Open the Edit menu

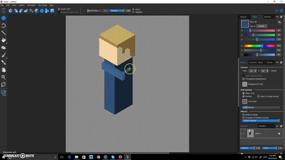8,5
